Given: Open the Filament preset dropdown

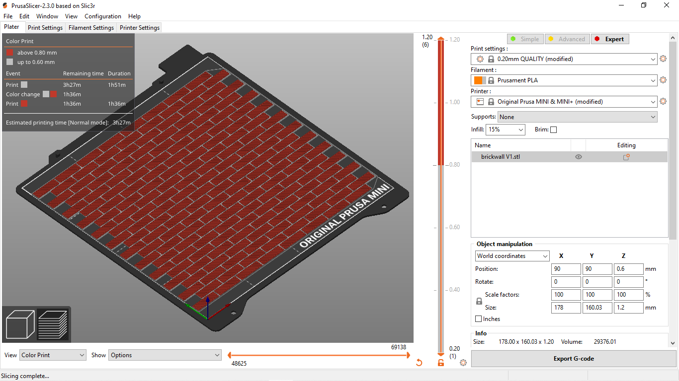Looking at the screenshot, I should (x=564, y=80).
